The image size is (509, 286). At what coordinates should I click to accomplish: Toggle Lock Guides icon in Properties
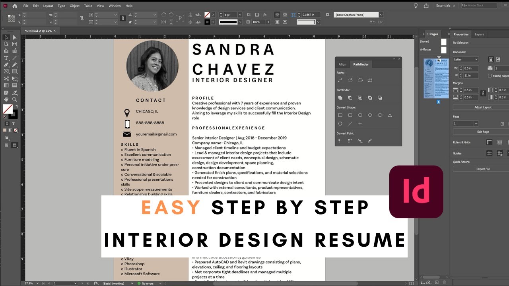pyautogui.click(x=500, y=153)
